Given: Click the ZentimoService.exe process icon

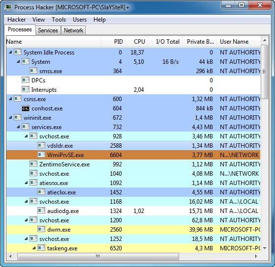Looking at the screenshot, I should pyautogui.click(x=33, y=164).
